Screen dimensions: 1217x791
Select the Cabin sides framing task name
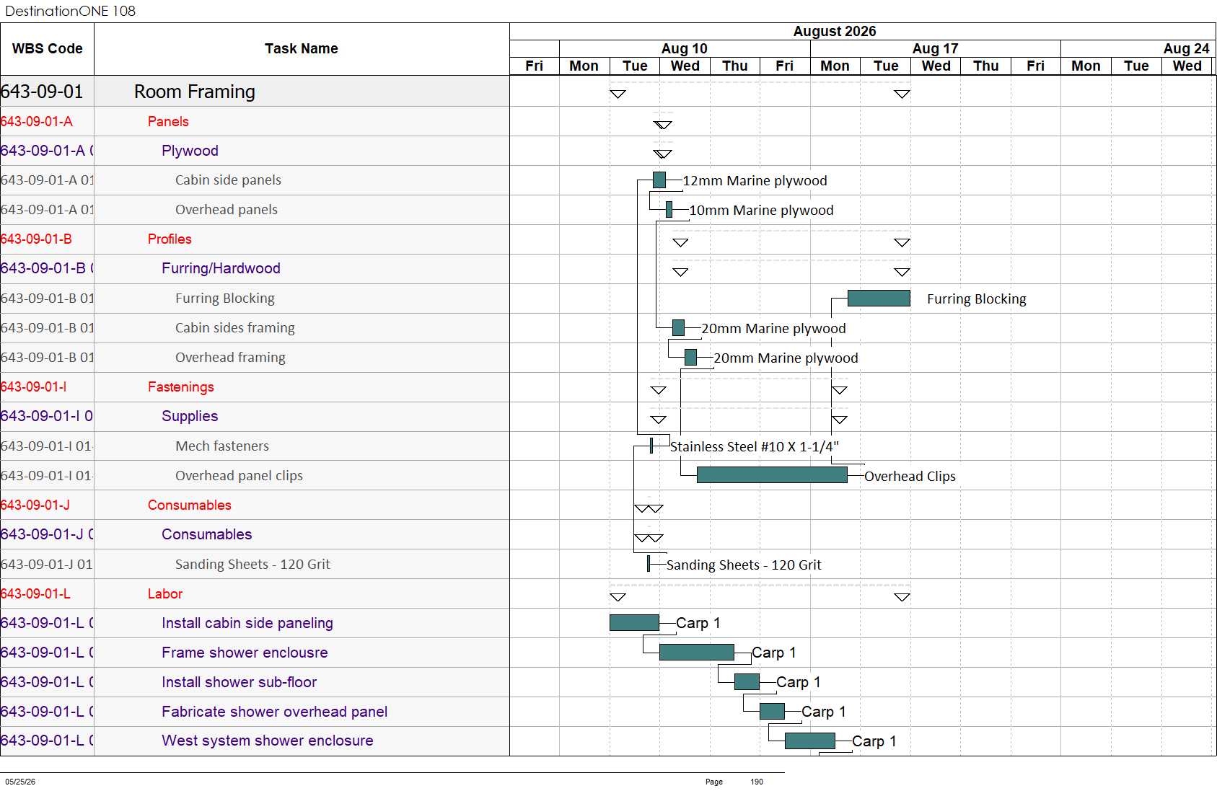[x=235, y=328]
